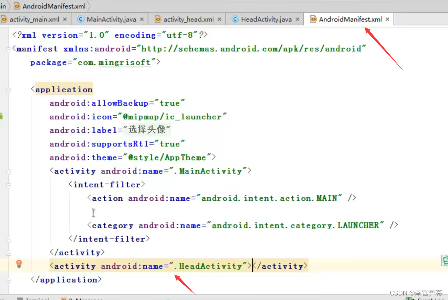Image resolution: width=448 pixels, height=300 pixels.
Task: Close the MainActivity.java tab
Action: (142, 20)
